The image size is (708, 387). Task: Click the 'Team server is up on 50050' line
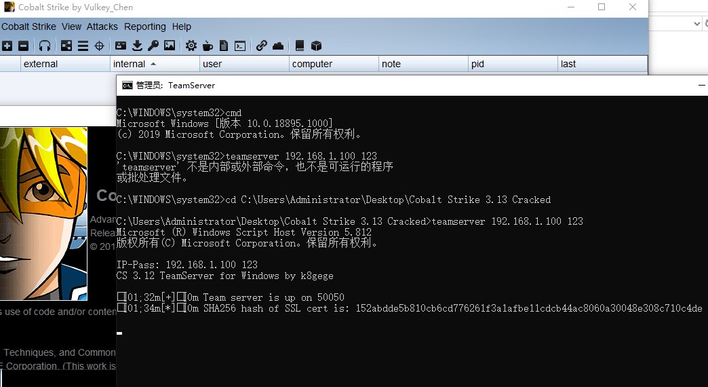point(231,297)
